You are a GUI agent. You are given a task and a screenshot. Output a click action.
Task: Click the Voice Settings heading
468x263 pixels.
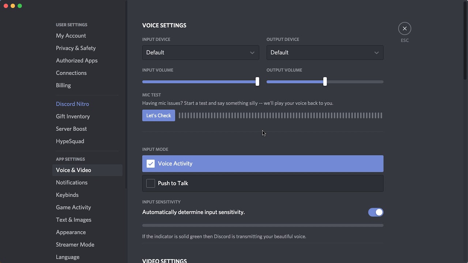164,26
